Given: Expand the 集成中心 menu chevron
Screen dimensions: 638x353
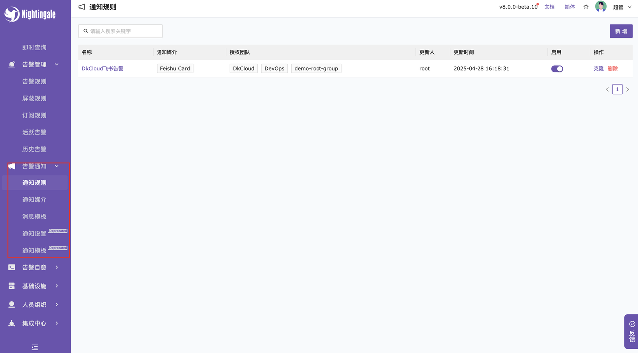Looking at the screenshot, I should coord(57,323).
